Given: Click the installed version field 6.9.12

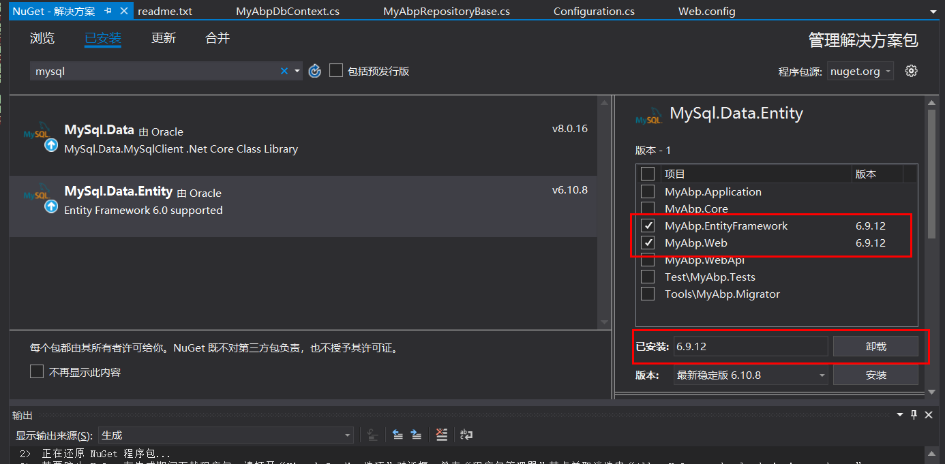Looking at the screenshot, I should pos(751,346).
